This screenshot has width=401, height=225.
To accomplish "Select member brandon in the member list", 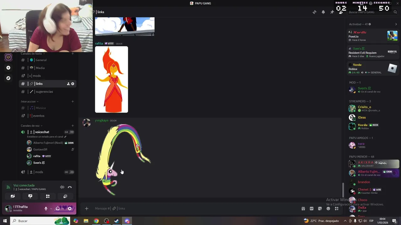I will (373, 182).
